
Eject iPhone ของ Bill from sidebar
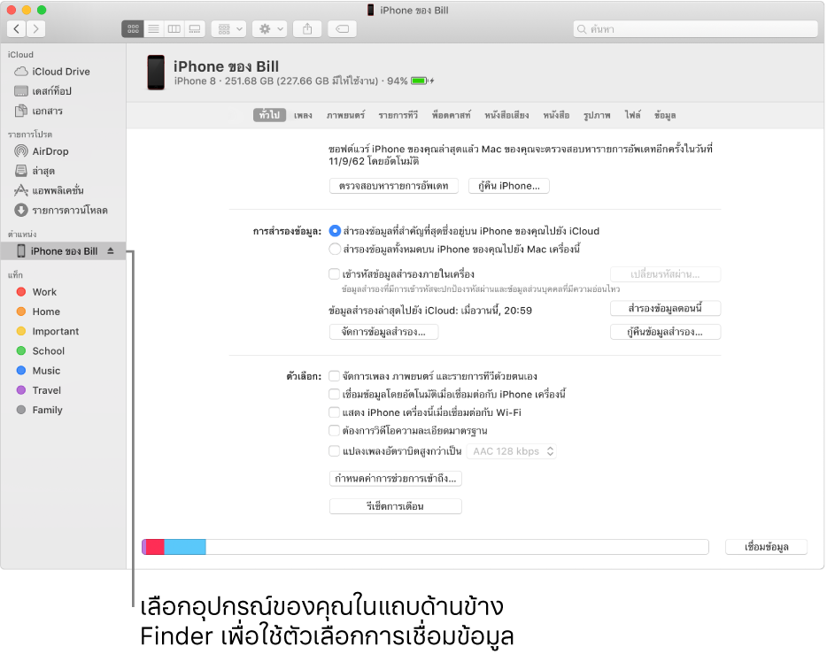[x=110, y=250]
